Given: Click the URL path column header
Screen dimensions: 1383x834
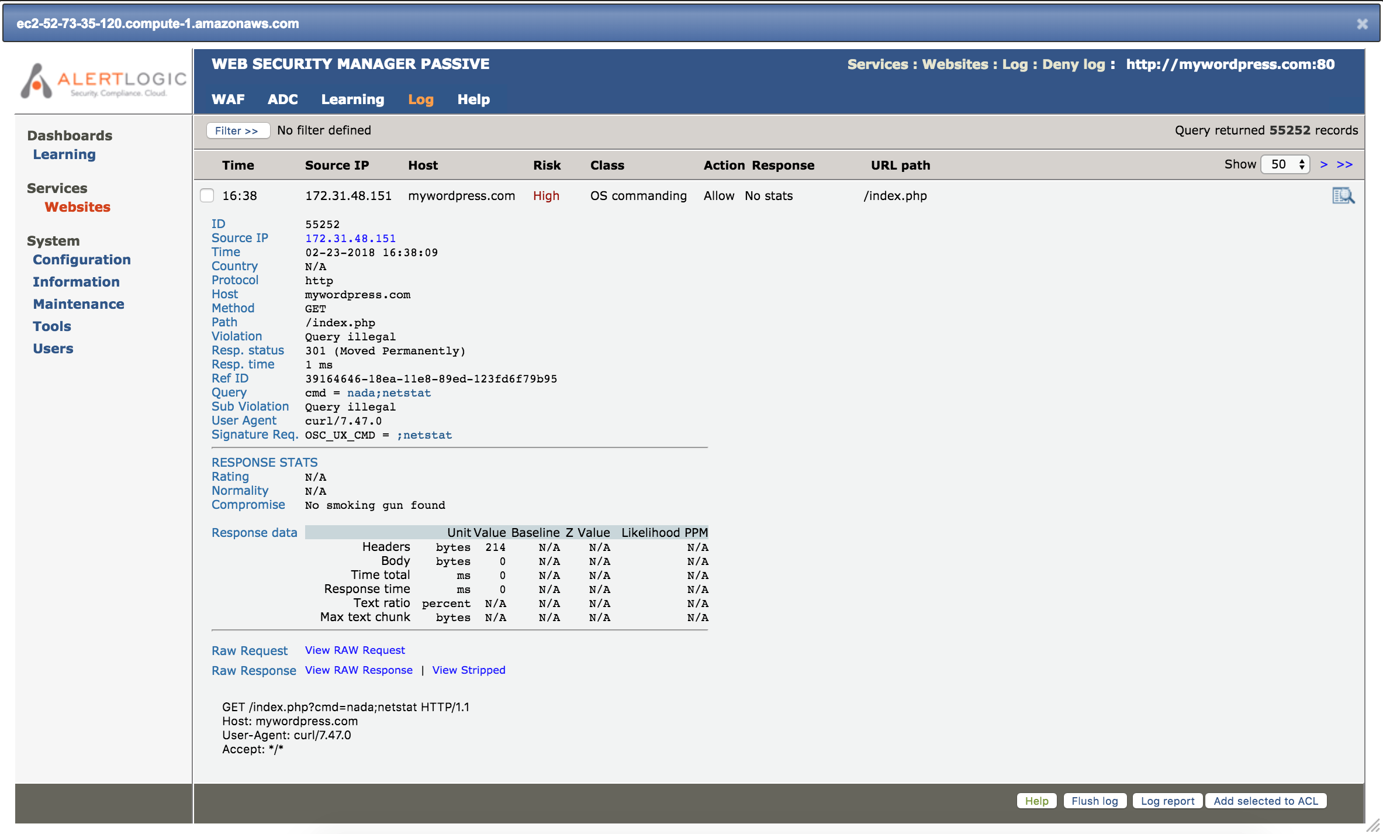Looking at the screenshot, I should 900,166.
